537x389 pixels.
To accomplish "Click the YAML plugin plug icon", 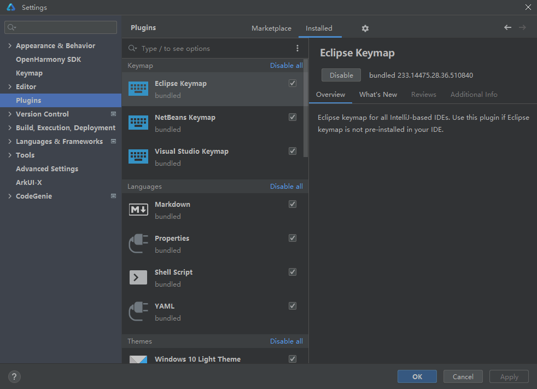I will (138, 311).
